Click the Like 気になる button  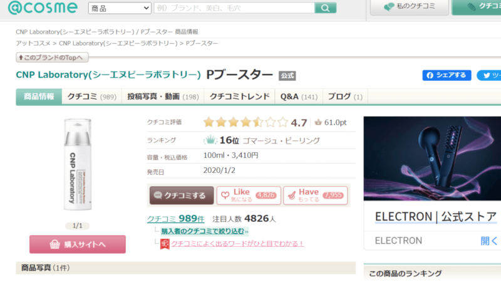[249, 196]
